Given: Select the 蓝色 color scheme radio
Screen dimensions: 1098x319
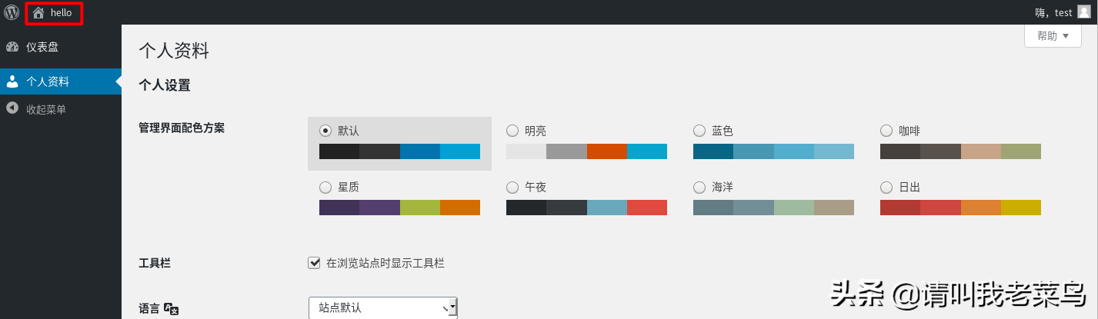Looking at the screenshot, I should tap(699, 131).
